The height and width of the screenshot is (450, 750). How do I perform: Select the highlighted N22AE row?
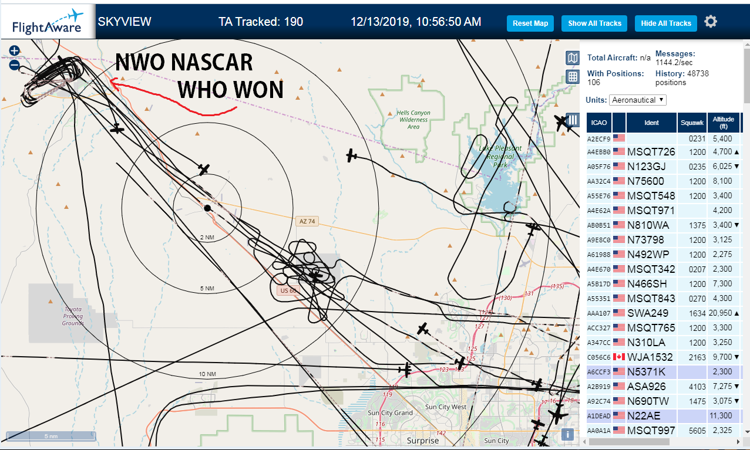664,416
